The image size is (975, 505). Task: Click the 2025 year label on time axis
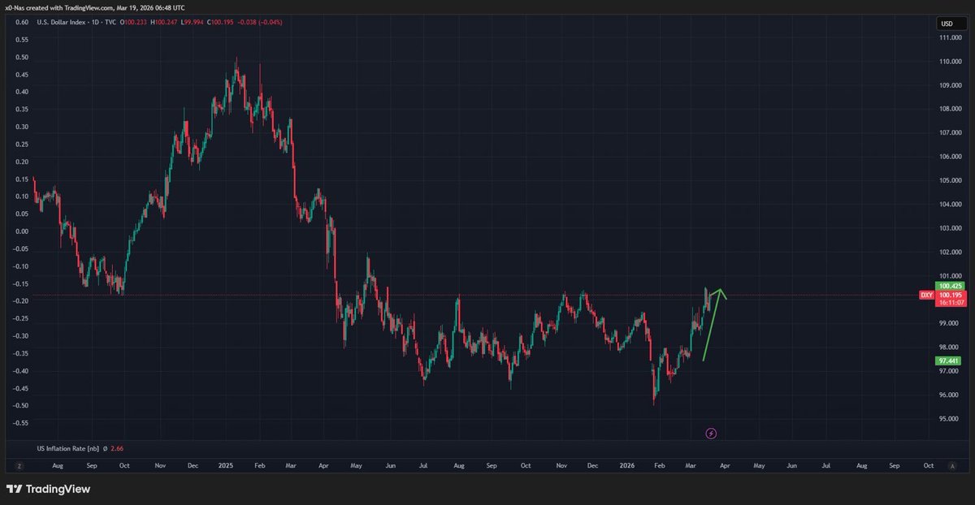[226, 467]
